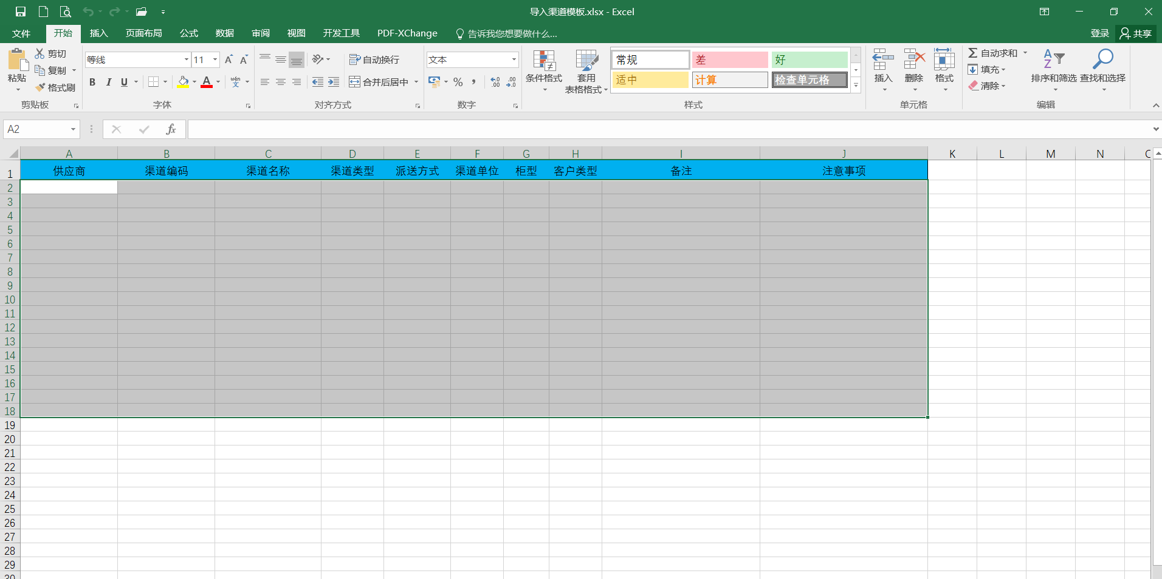The width and height of the screenshot is (1162, 579).
Task: Switch to the Insert (插入) ribbon tab
Action: pos(98,33)
